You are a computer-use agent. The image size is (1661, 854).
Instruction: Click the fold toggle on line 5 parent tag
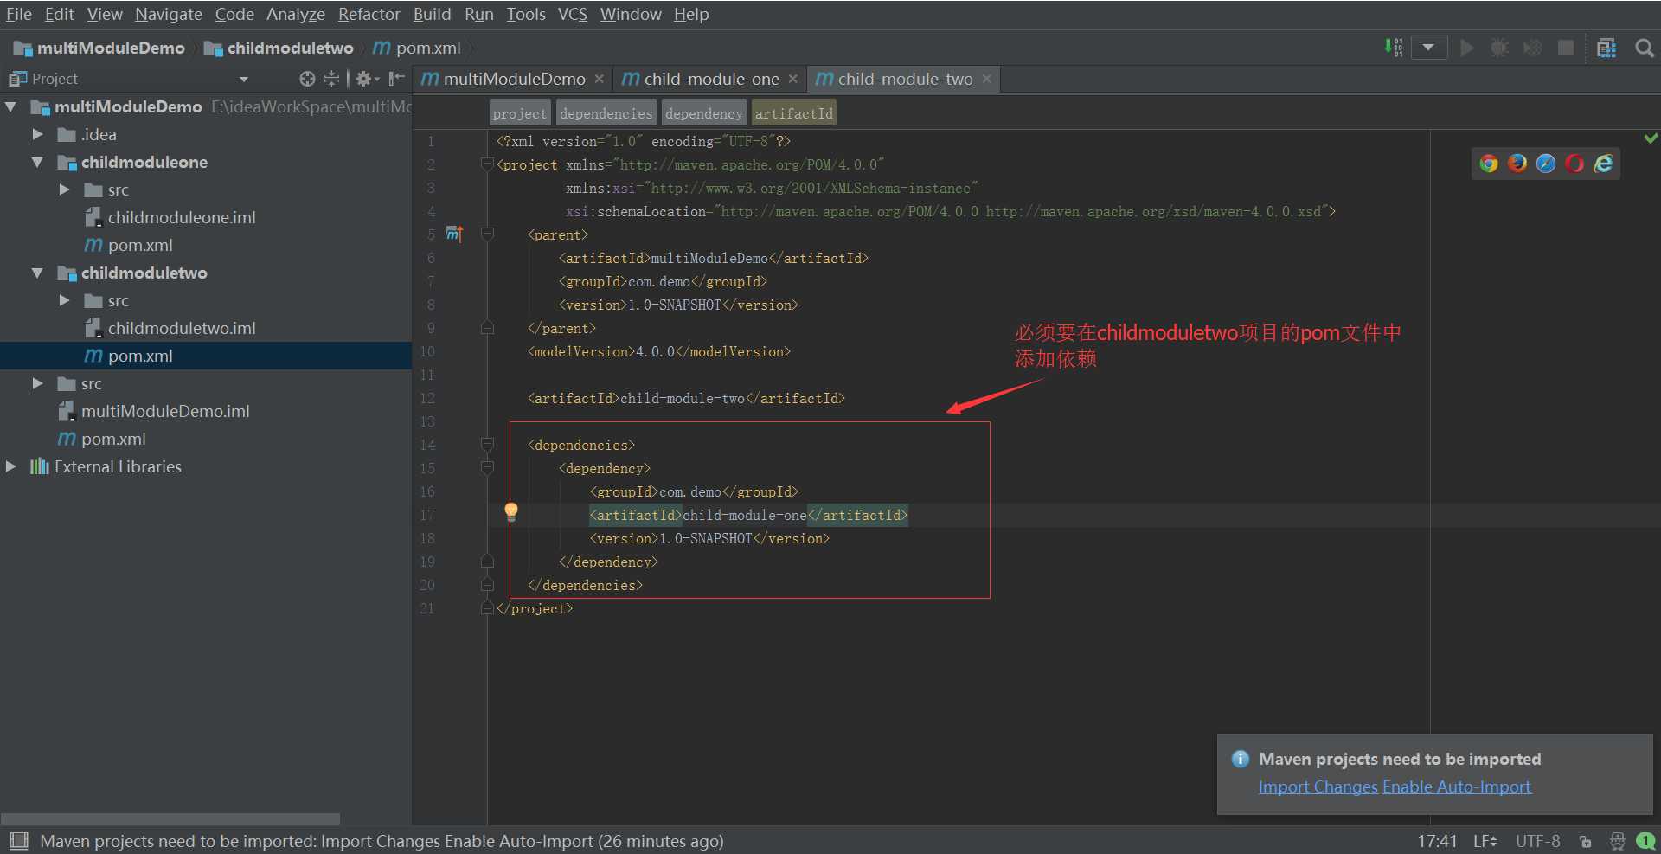coord(487,234)
